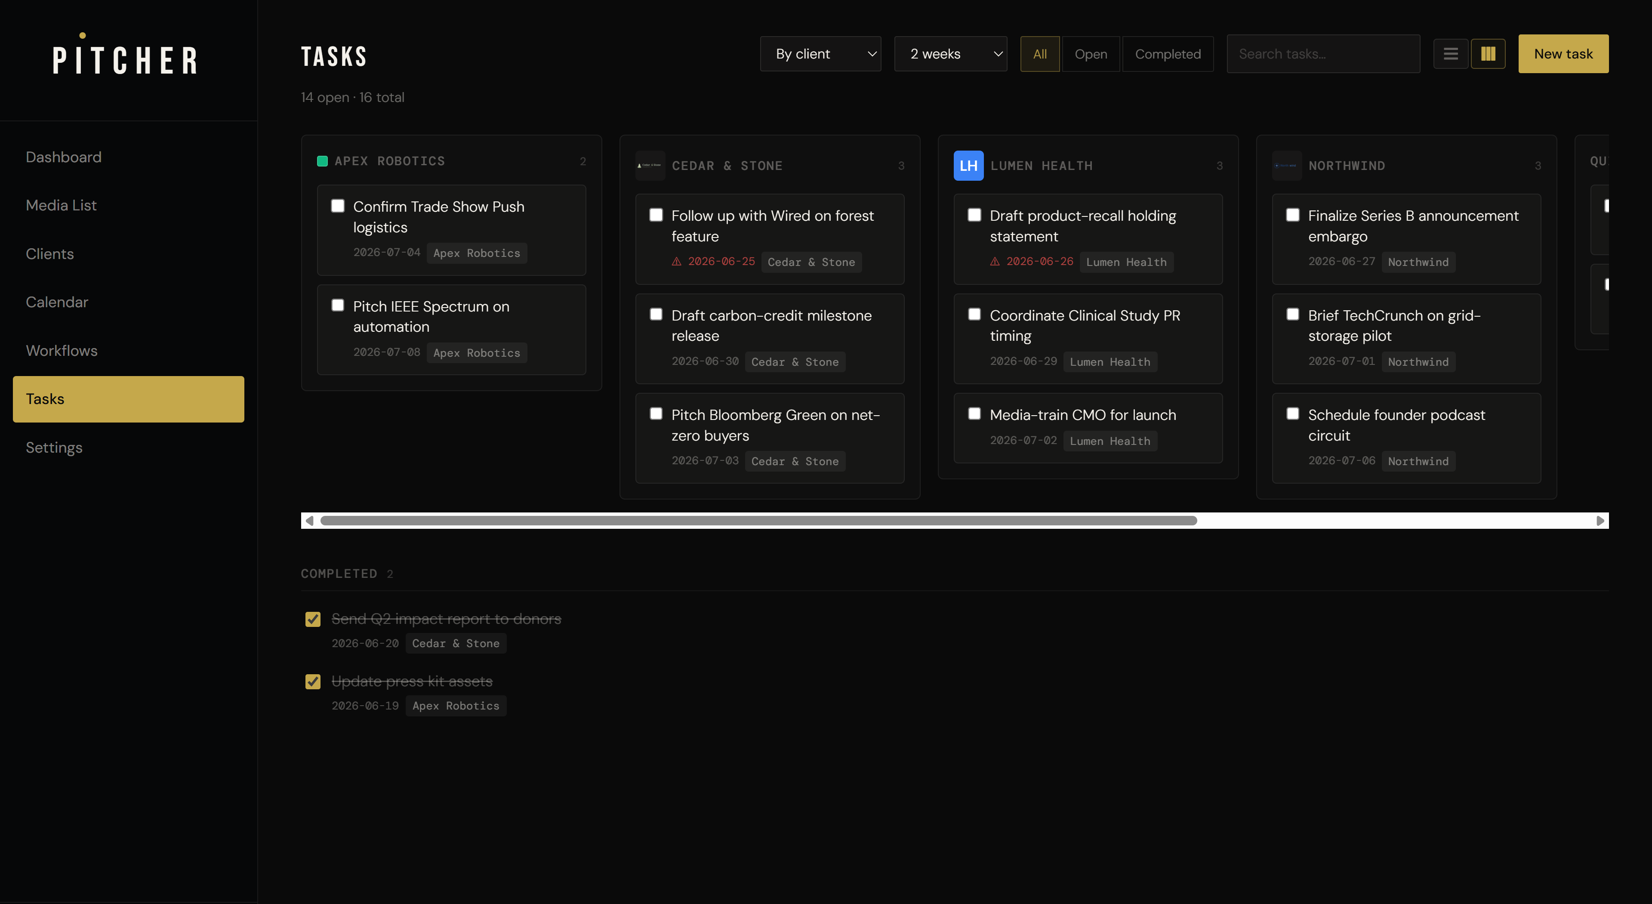
Task: Click the 14 open · 16 total summary
Action: [353, 98]
